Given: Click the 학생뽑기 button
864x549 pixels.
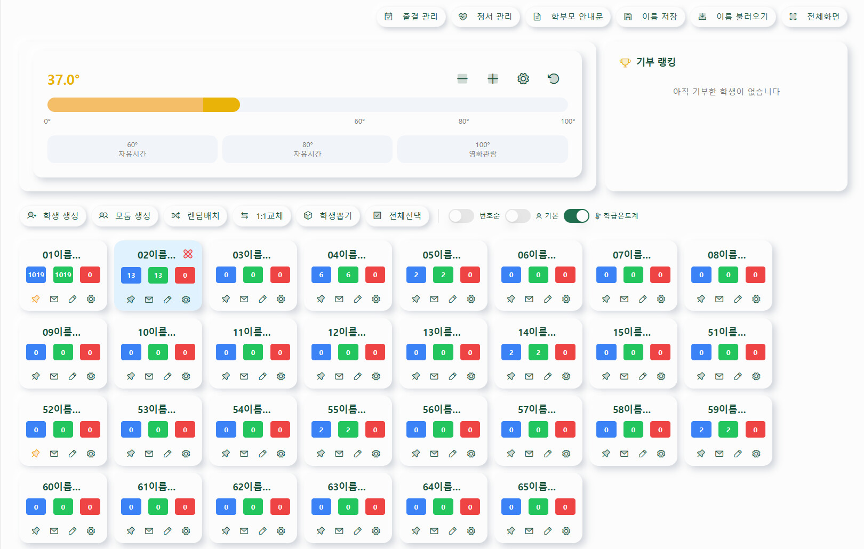Looking at the screenshot, I should pyautogui.click(x=328, y=216).
